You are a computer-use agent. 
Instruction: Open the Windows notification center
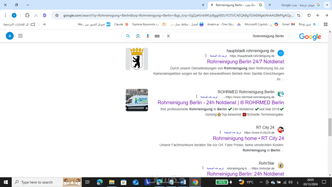click(324, 182)
